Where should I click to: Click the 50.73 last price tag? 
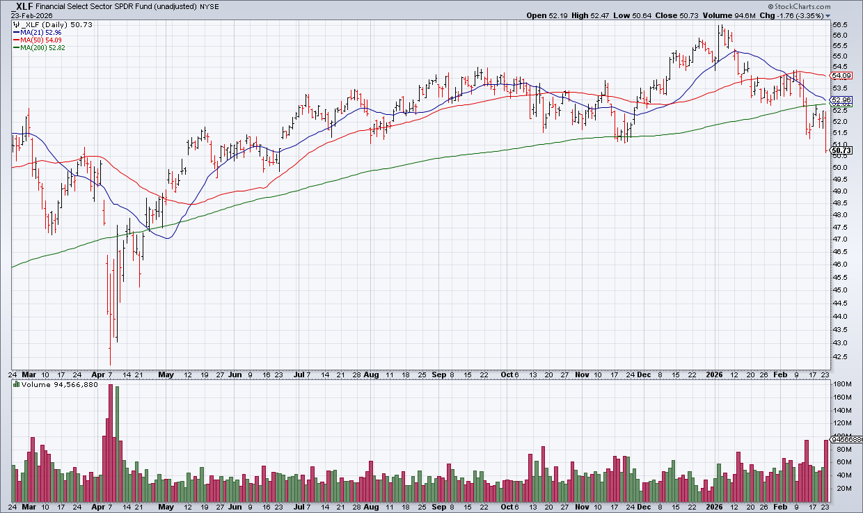841,150
